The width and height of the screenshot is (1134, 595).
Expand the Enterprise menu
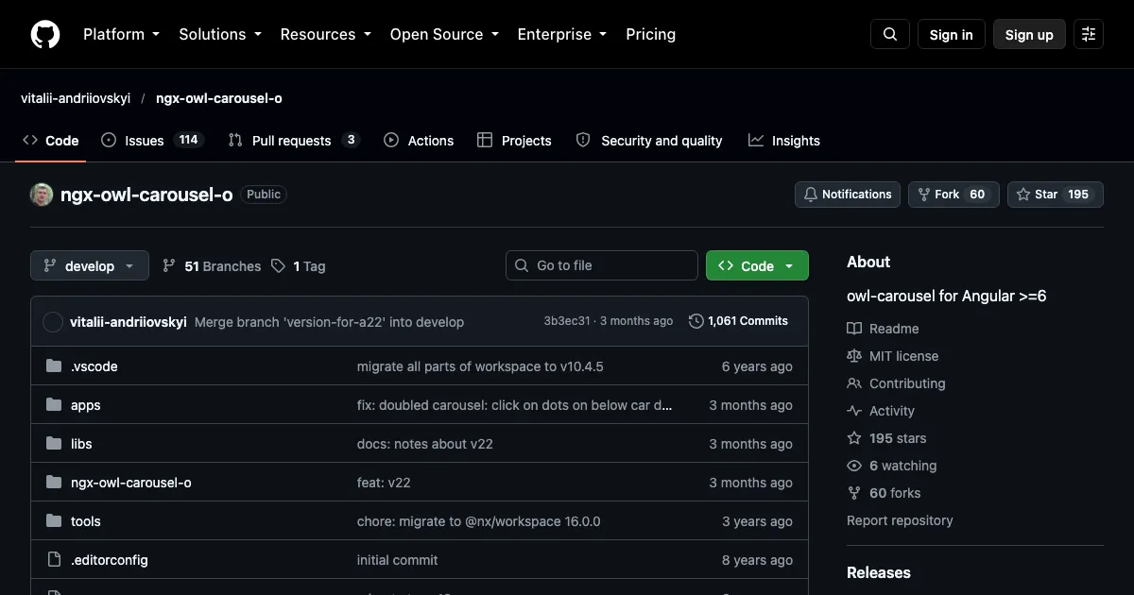click(x=561, y=34)
